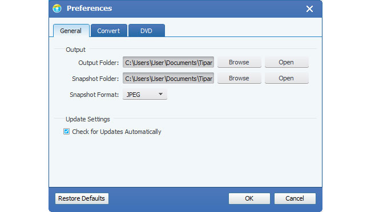Screen dimensions: 371x212
Task: Expand the Snapshot Format JPEG dropdown
Action: [x=145, y=94]
